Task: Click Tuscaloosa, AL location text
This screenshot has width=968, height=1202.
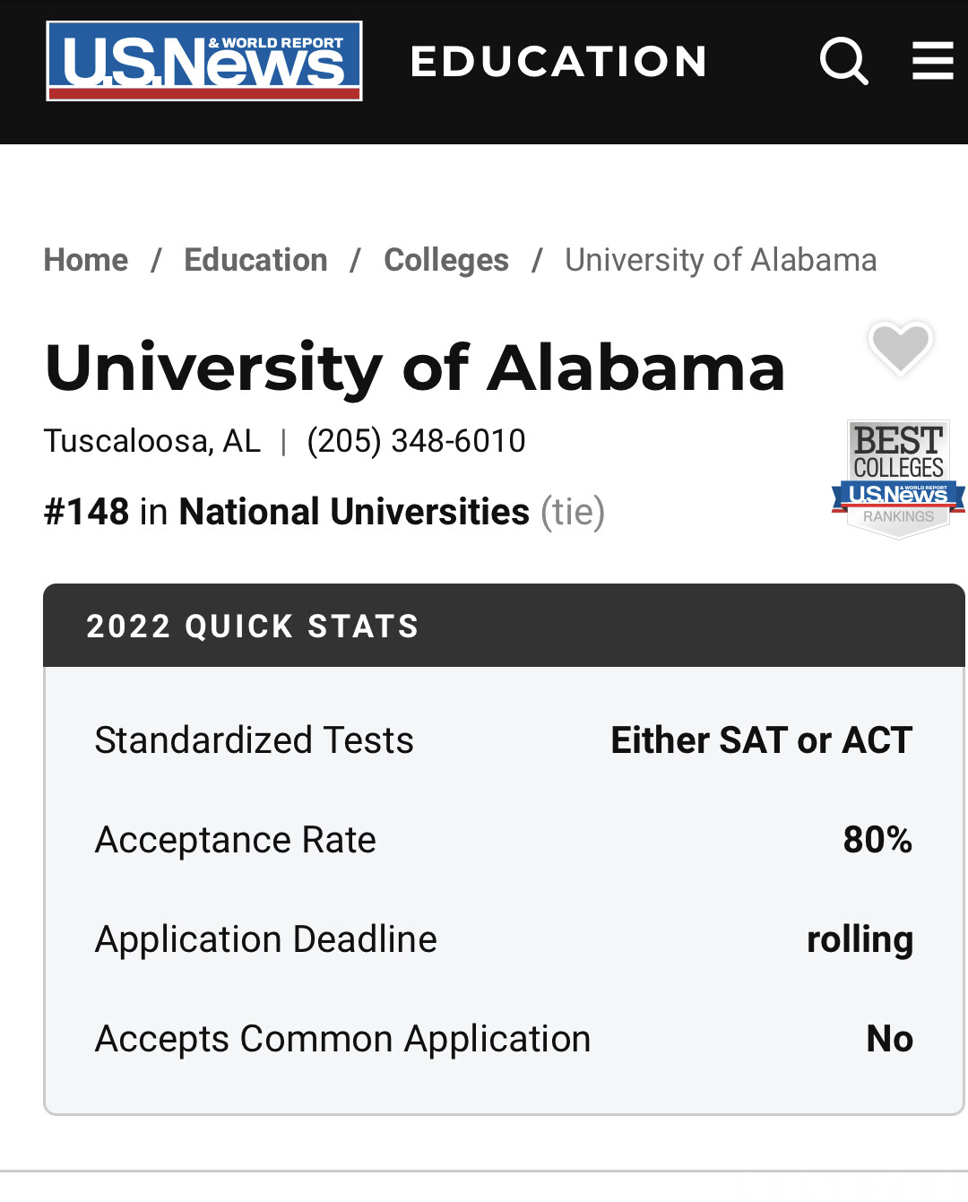Action: pyautogui.click(x=152, y=441)
